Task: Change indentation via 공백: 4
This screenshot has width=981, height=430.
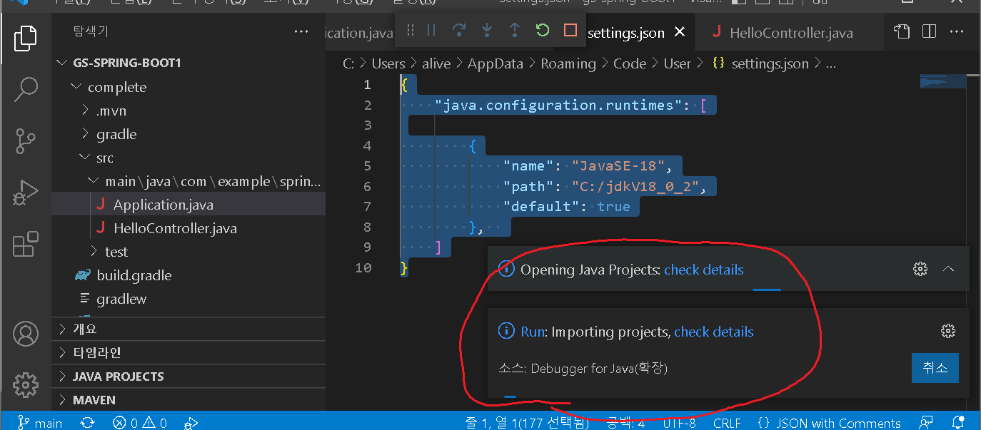Action: pyautogui.click(x=626, y=423)
